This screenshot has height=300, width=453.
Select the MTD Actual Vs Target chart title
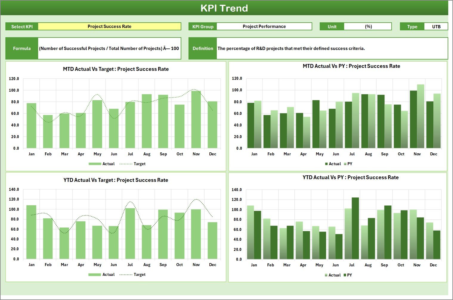[x=116, y=69]
